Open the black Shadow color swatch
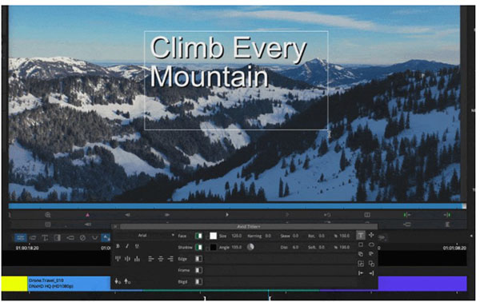The width and height of the screenshot is (480, 302). [213, 248]
